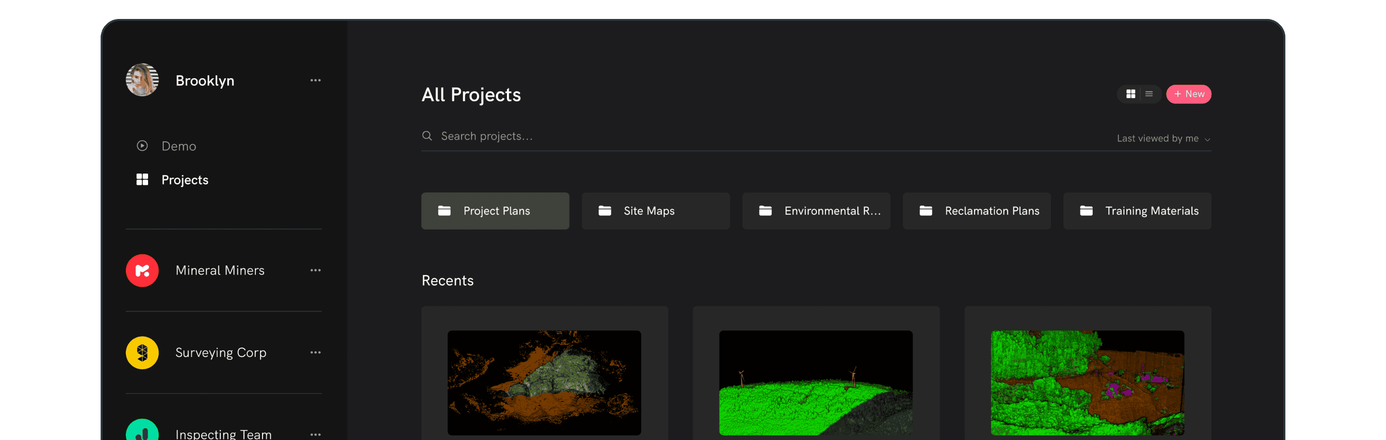Screen dimensions: 1386x440
Task: Open the more options menu next to Brooklyn
Action: (x=315, y=80)
